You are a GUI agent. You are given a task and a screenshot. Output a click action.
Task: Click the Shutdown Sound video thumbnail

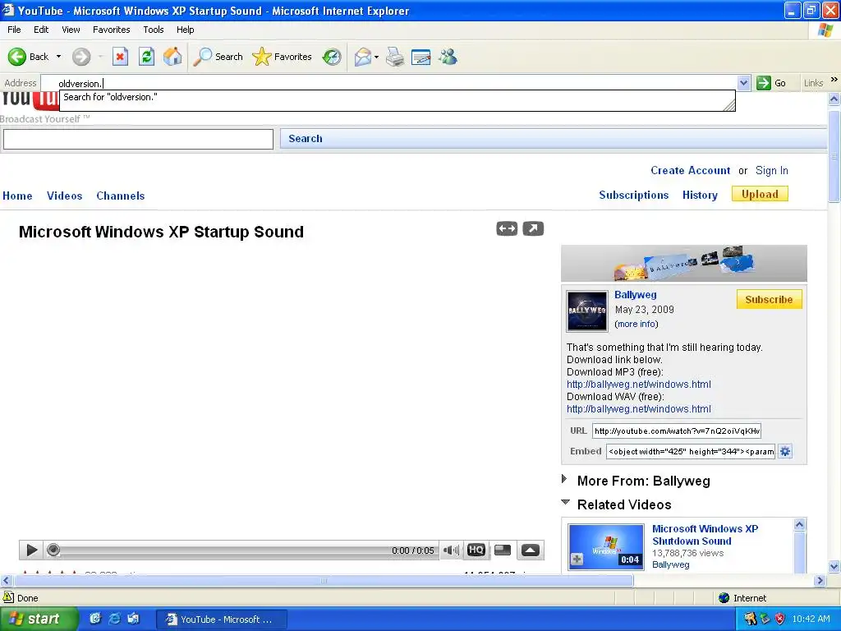point(606,546)
